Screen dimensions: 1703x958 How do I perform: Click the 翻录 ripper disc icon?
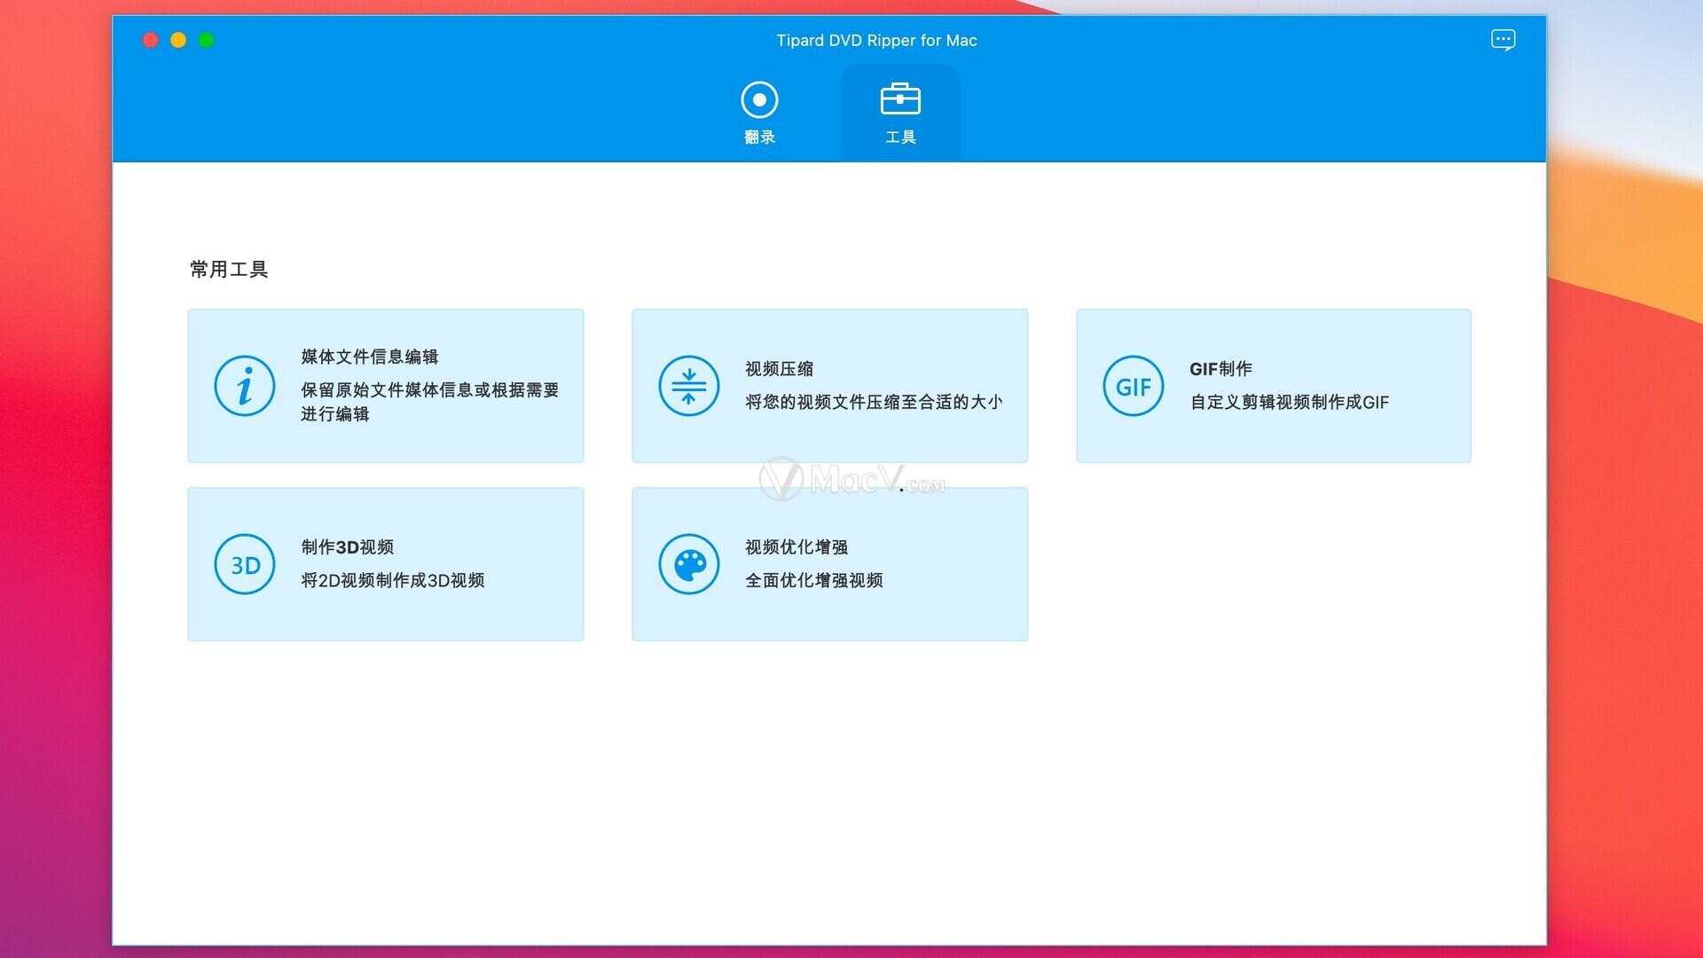pos(759,99)
